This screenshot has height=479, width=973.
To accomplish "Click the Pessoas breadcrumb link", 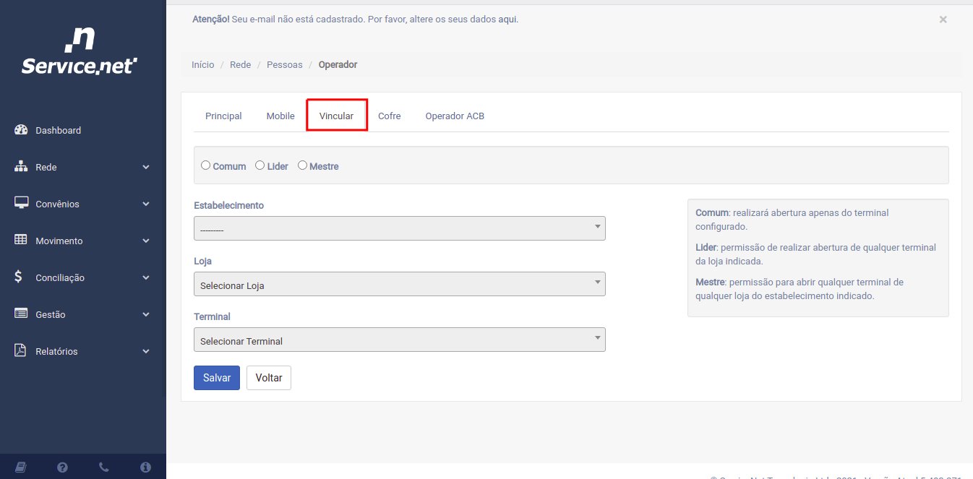I will coord(284,64).
